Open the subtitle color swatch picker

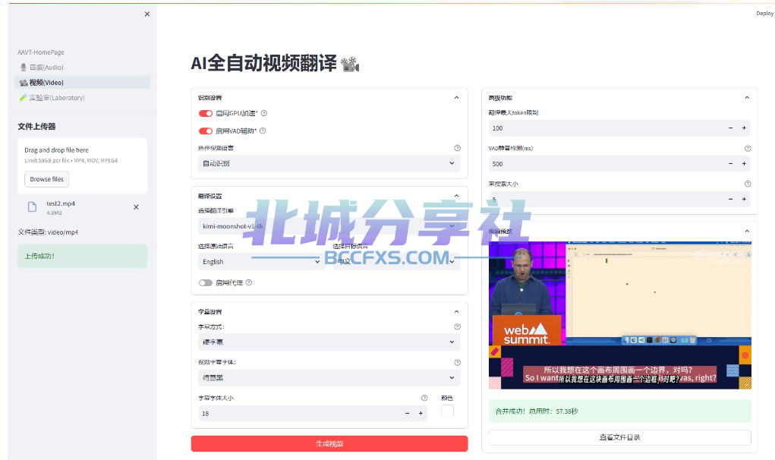click(447, 411)
